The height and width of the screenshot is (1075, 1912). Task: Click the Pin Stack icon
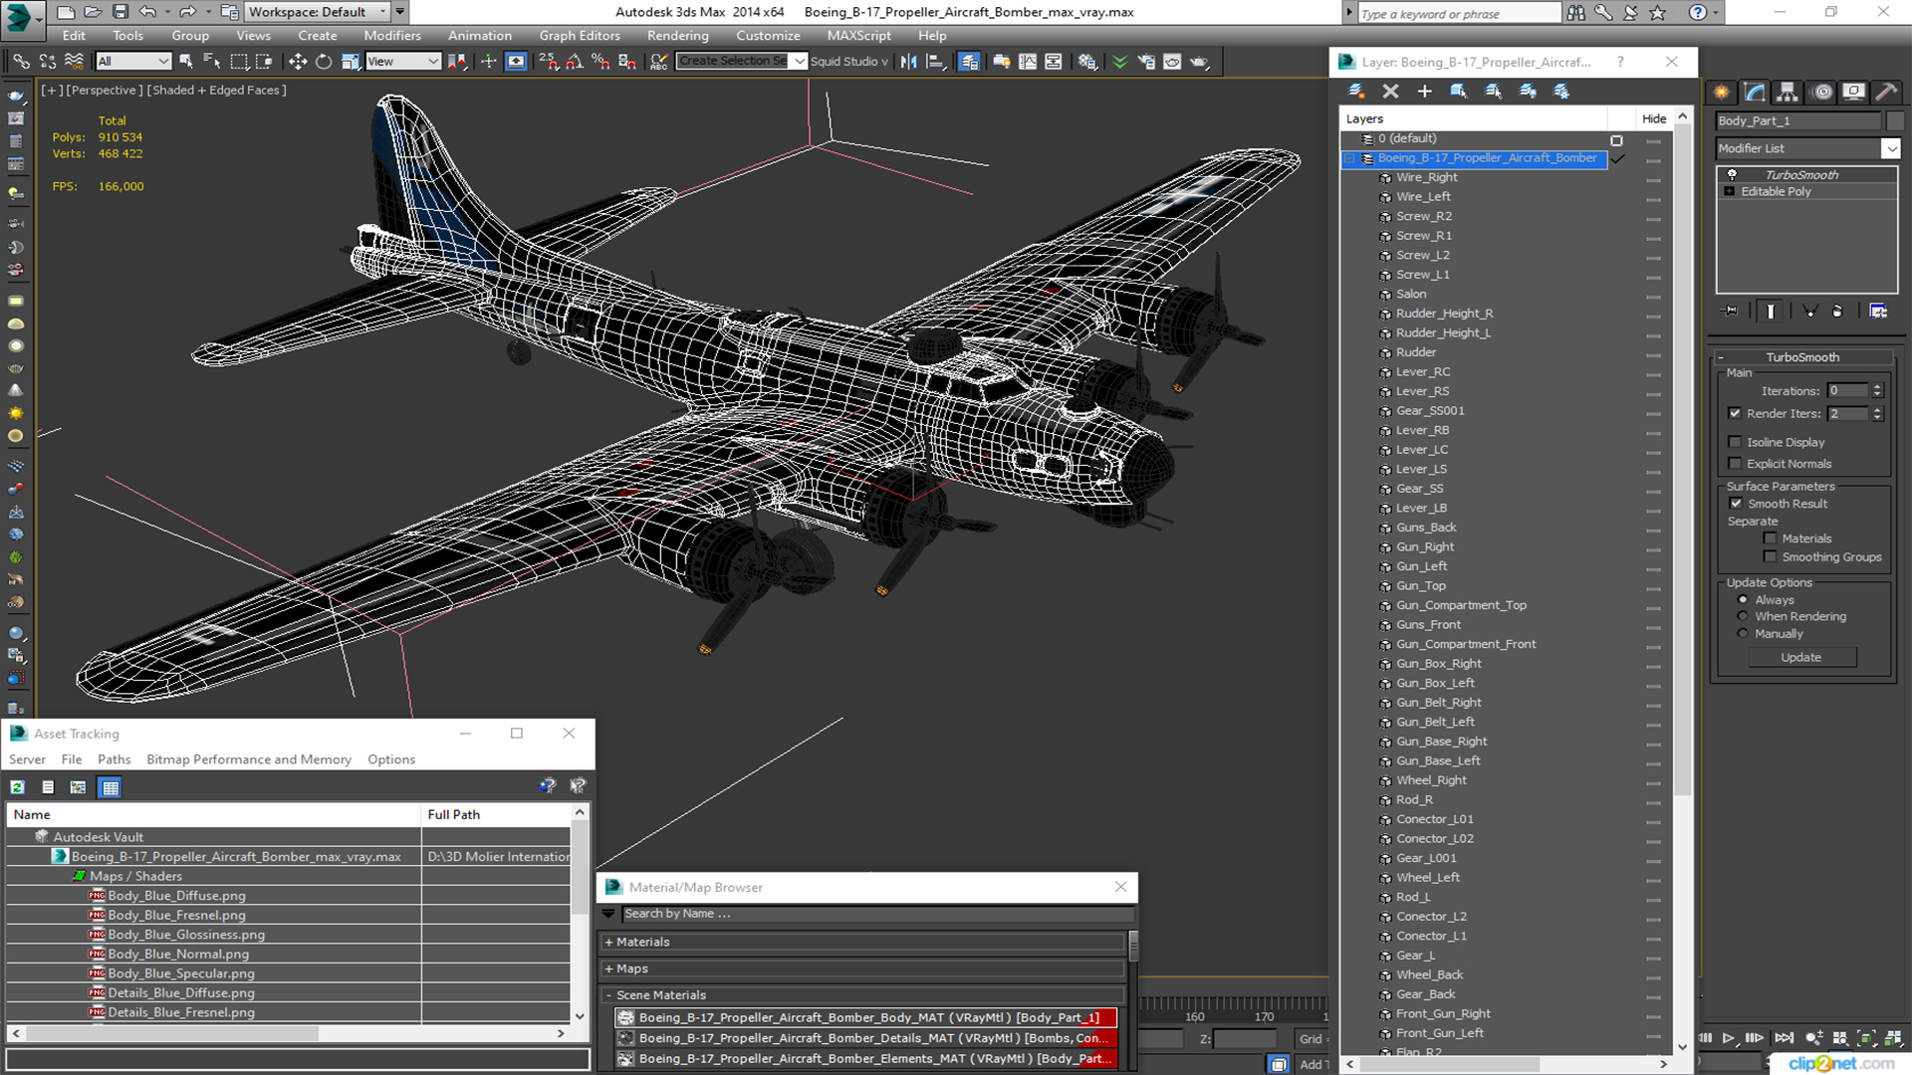pyautogui.click(x=1731, y=312)
